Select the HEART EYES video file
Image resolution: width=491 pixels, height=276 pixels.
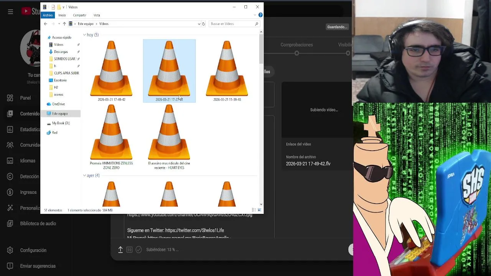169,137
